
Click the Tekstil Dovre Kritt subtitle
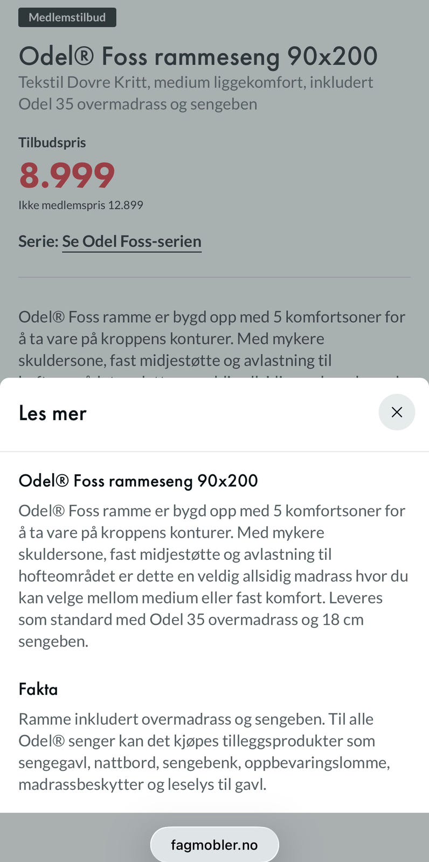pyautogui.click(x=196, y=93)
